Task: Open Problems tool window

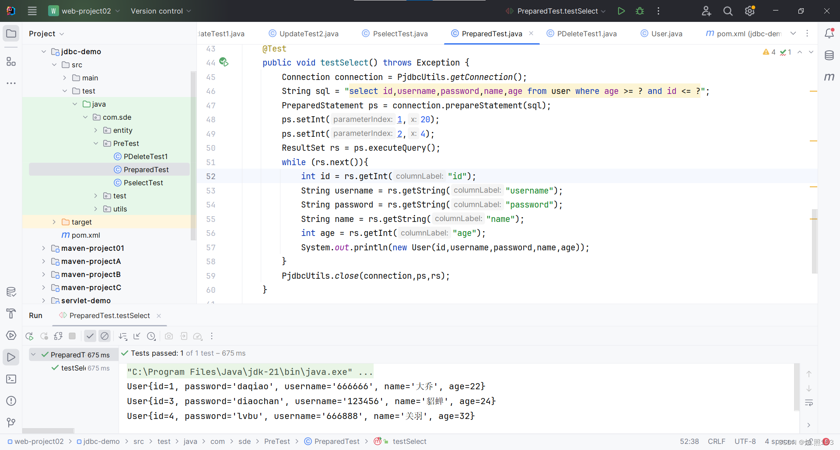Action: [11, 401]
